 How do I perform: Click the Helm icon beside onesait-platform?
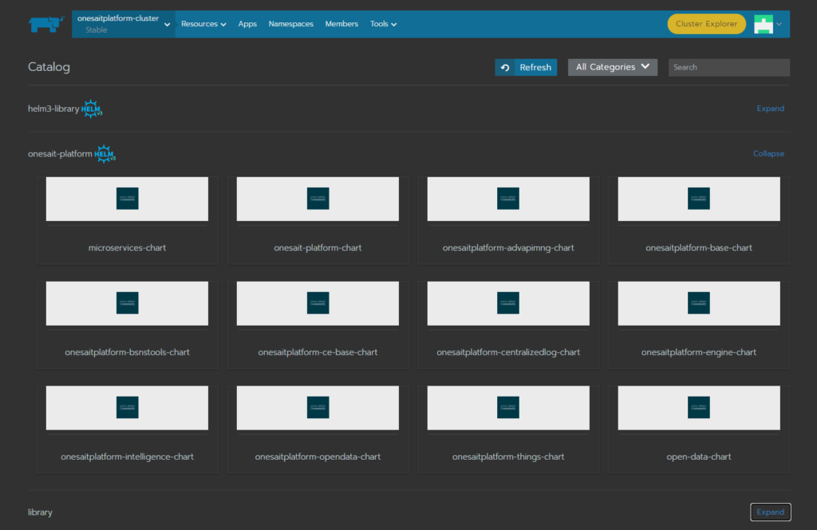pos(105,154)
